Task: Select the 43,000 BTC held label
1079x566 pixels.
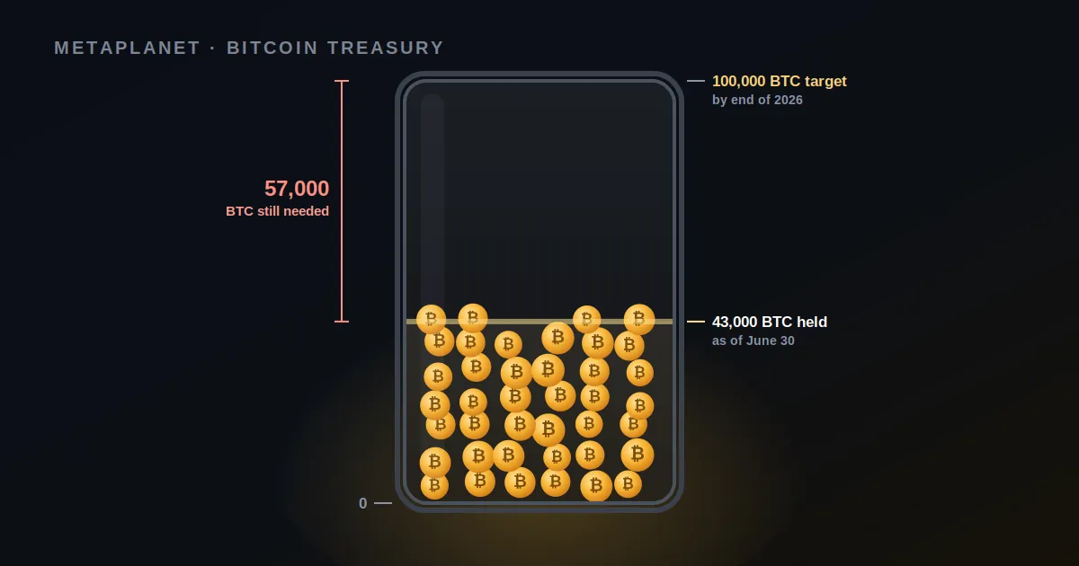Action: point(770,322)
